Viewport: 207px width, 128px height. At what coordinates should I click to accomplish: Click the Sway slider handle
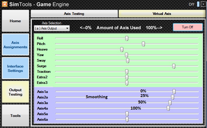[x=128, y=60]
